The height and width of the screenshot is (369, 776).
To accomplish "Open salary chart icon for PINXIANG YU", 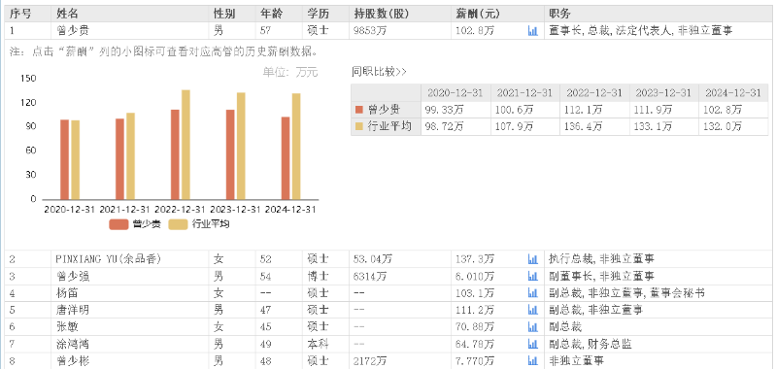I will coord(532,258).
